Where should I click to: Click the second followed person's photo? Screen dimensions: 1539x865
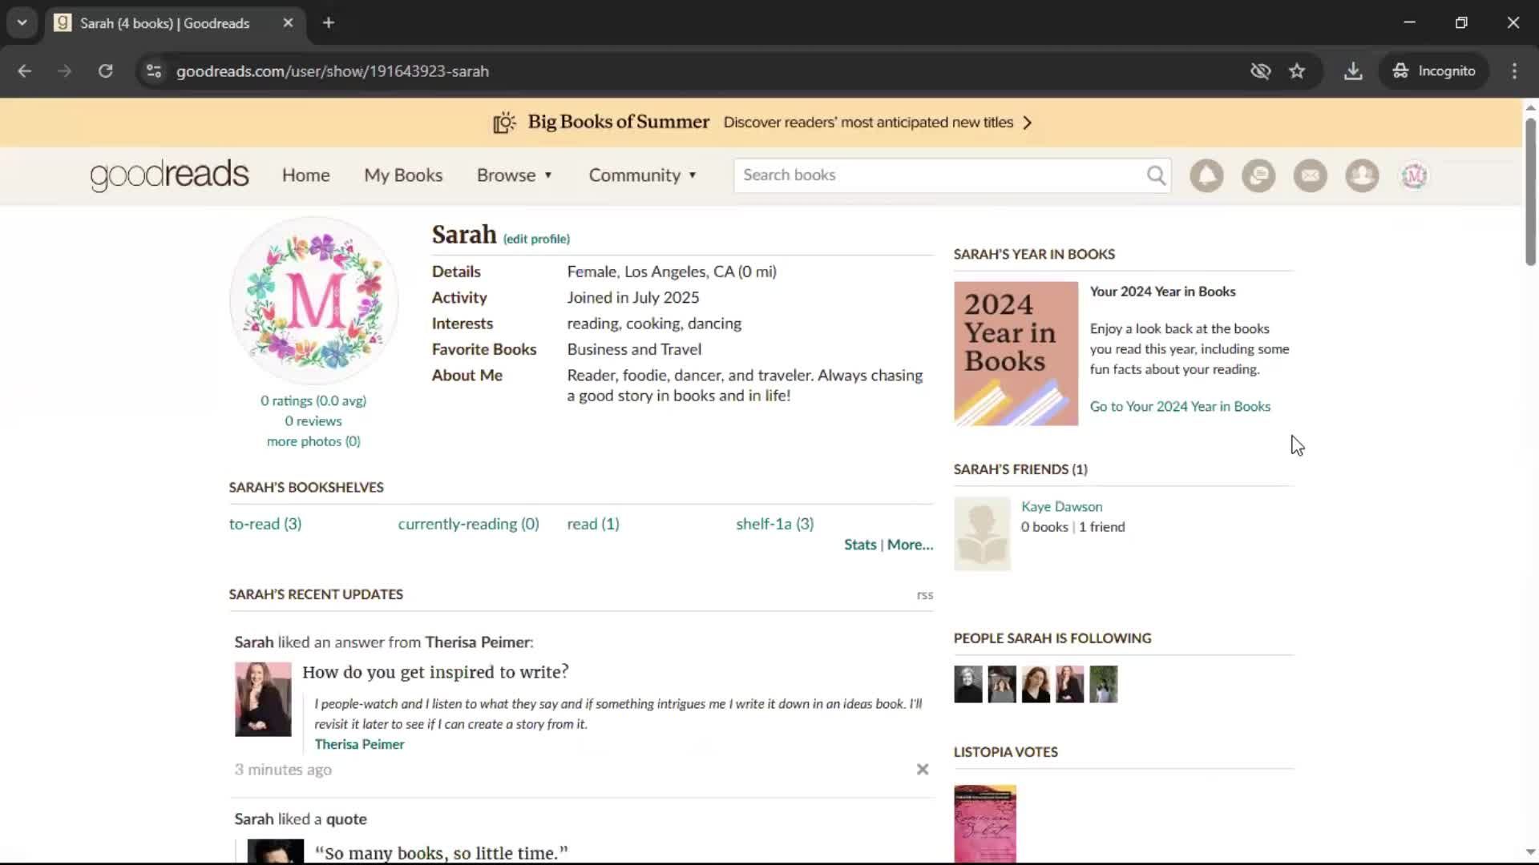coord(1002,684)
